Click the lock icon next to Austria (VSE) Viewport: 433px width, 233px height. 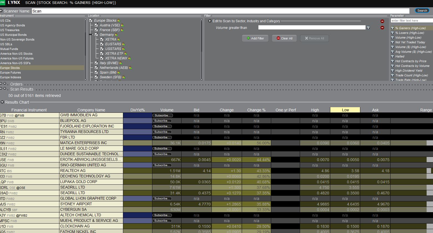pos(122,25)
